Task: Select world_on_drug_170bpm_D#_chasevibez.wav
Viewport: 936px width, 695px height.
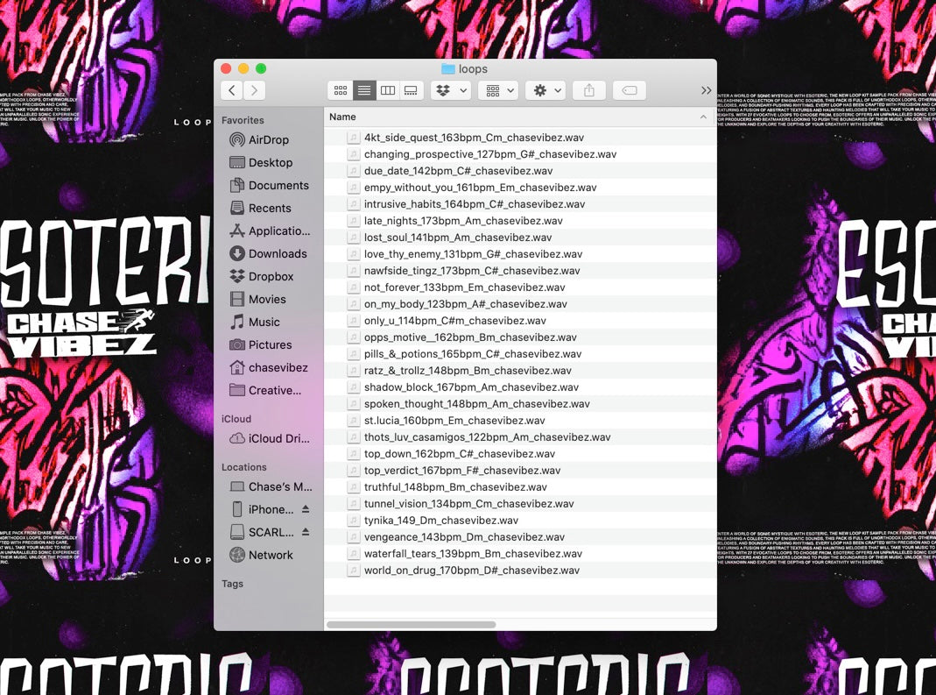Action: [x=520, y=571]
